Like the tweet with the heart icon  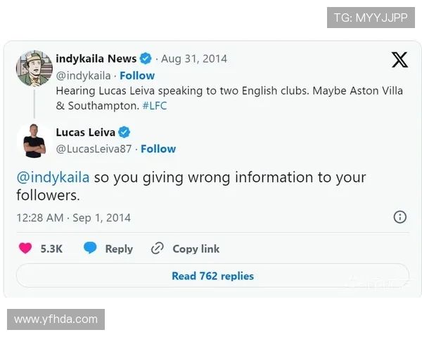pyautogui.click(x=25, y=248)
